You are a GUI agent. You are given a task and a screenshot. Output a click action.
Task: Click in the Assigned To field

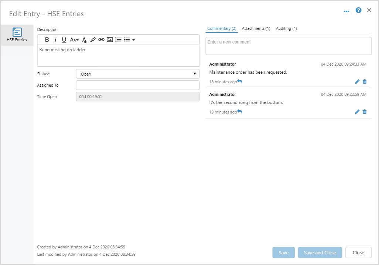pos(137,85)
